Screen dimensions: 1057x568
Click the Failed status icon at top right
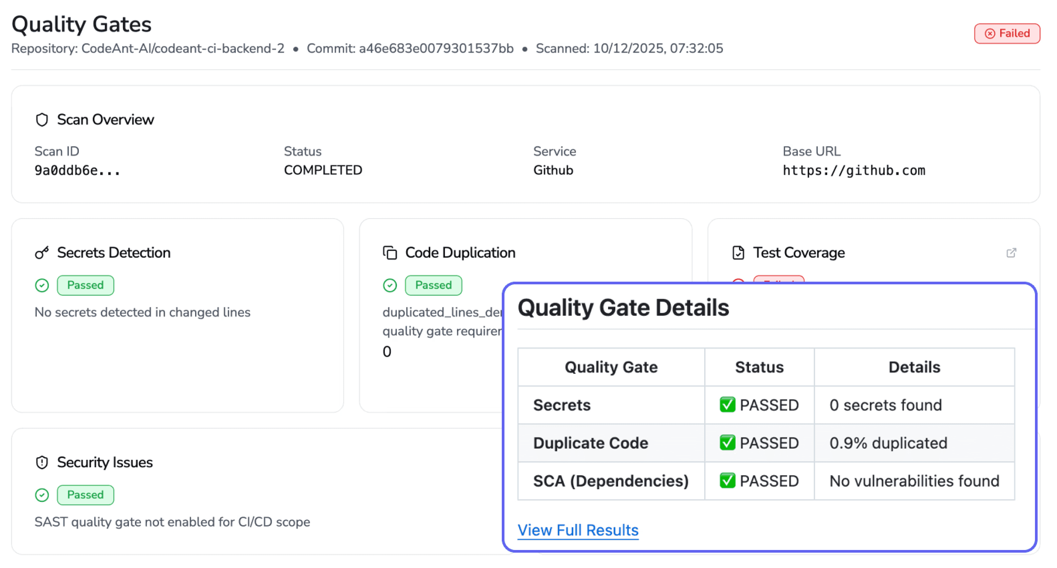[x=990, y=33]
